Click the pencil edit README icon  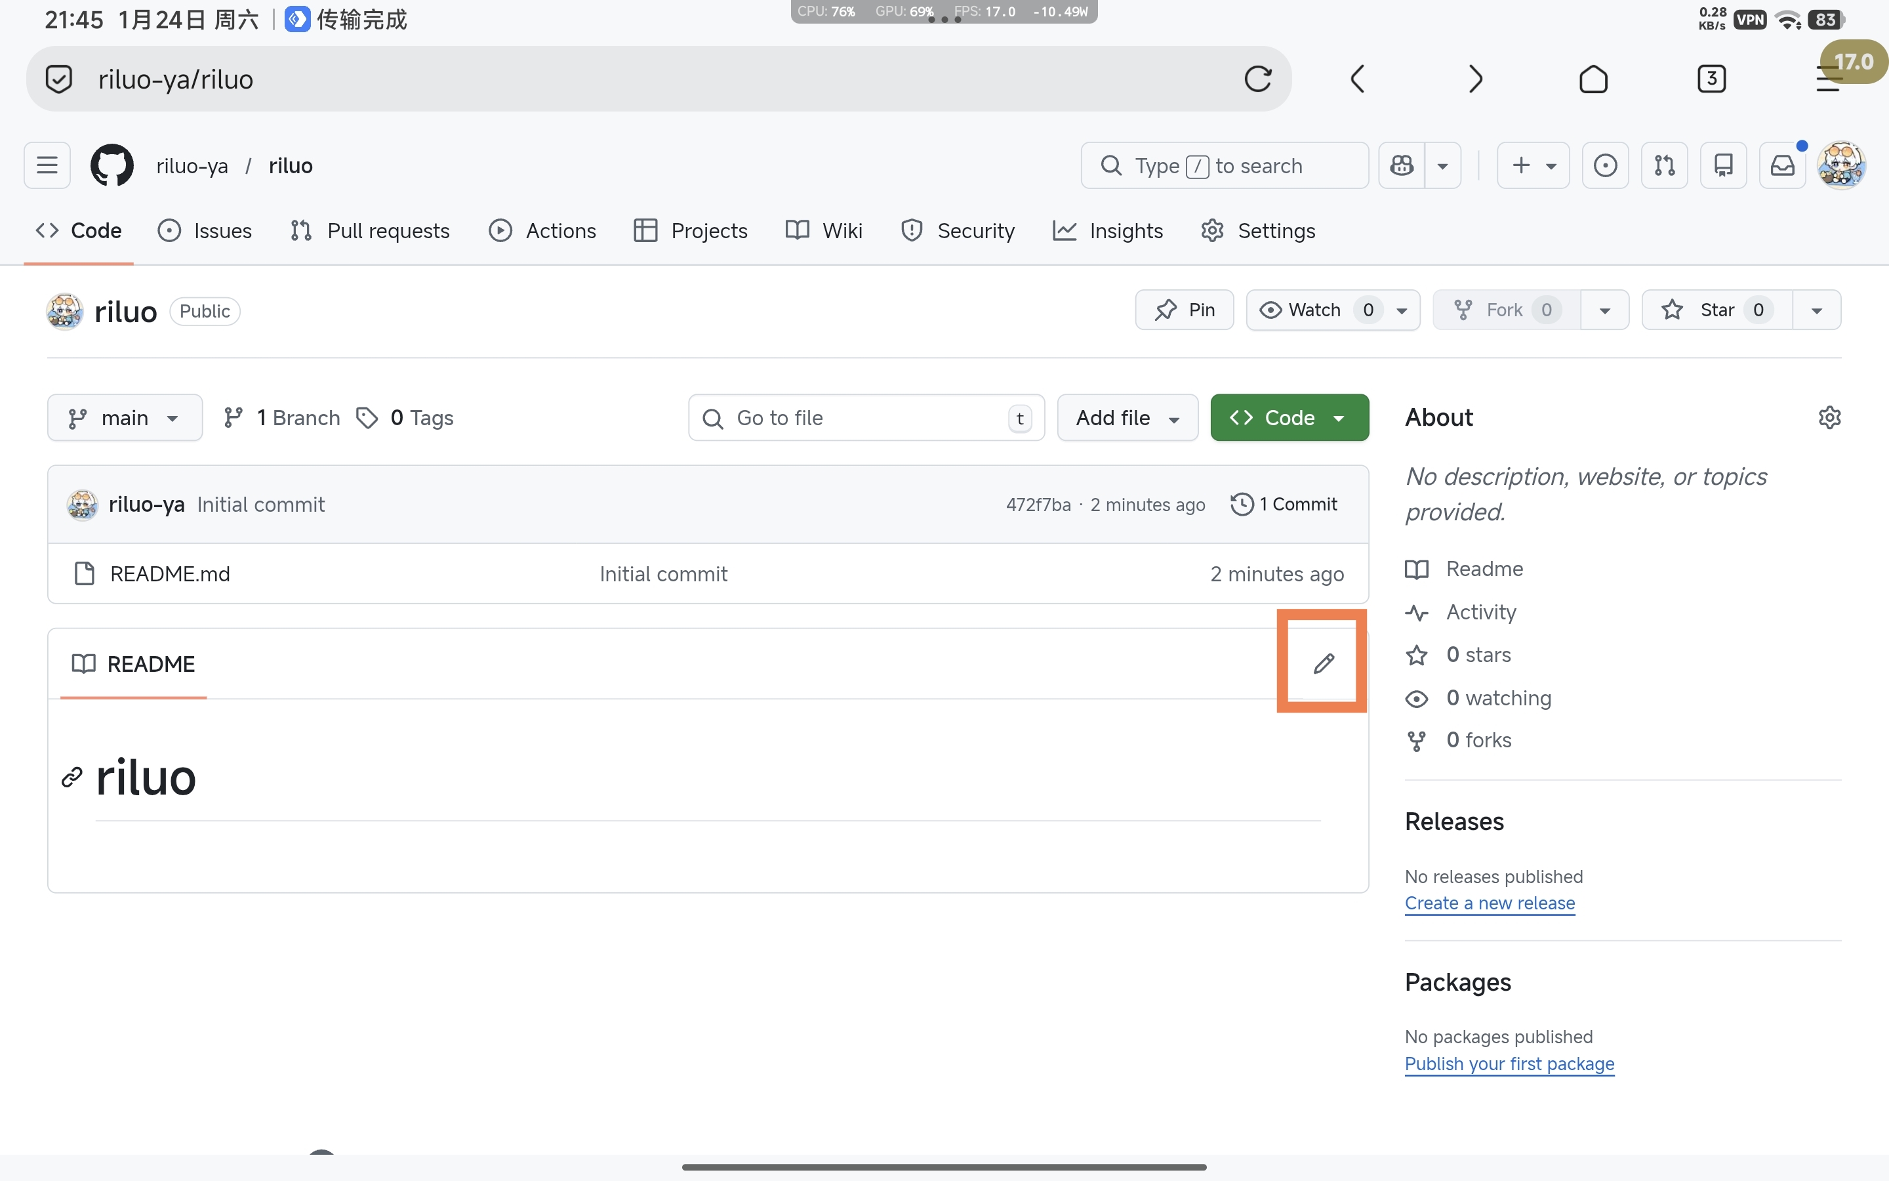tap(1323, 663)
